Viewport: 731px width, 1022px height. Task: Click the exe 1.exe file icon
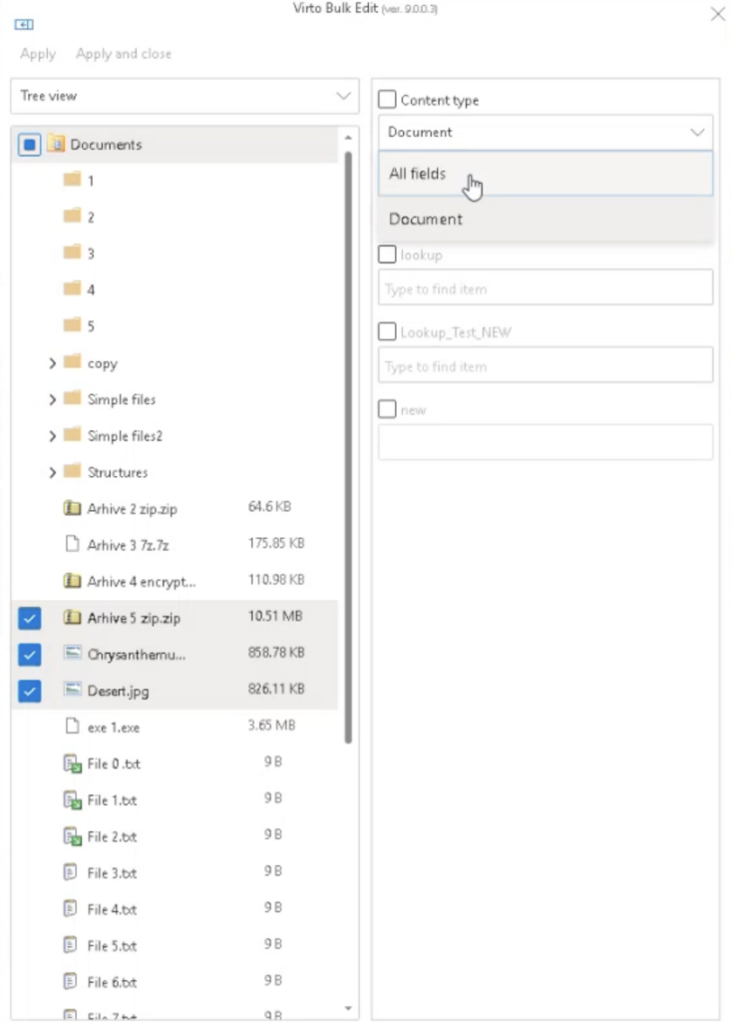[73, 727]
